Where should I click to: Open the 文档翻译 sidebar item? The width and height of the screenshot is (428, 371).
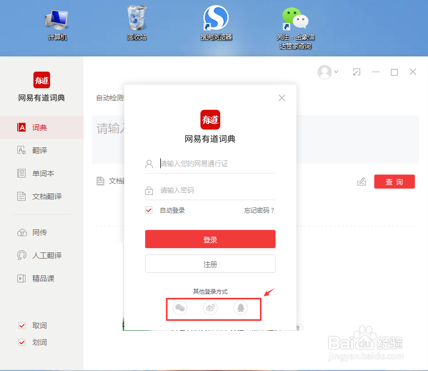pyautogui.click(x=42, y=196)
